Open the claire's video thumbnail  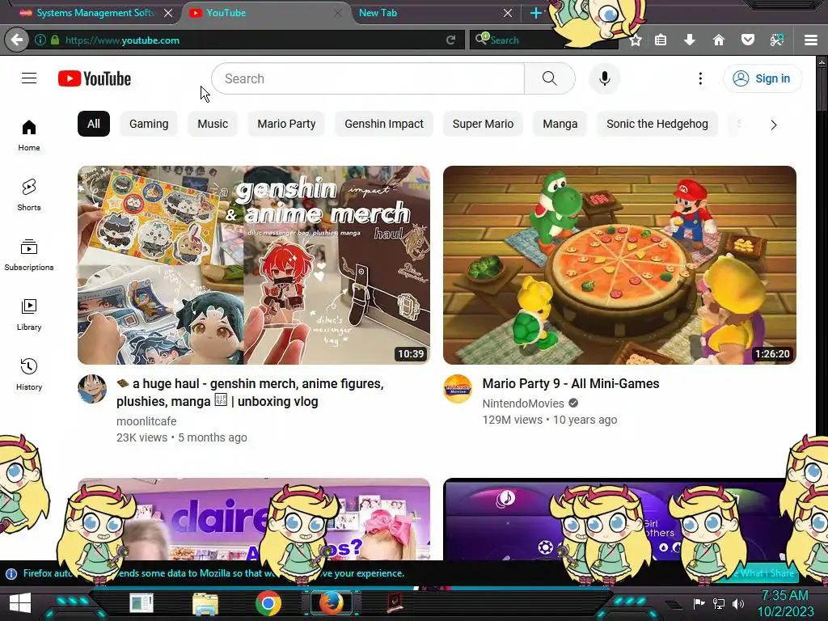tap(253, 518)
